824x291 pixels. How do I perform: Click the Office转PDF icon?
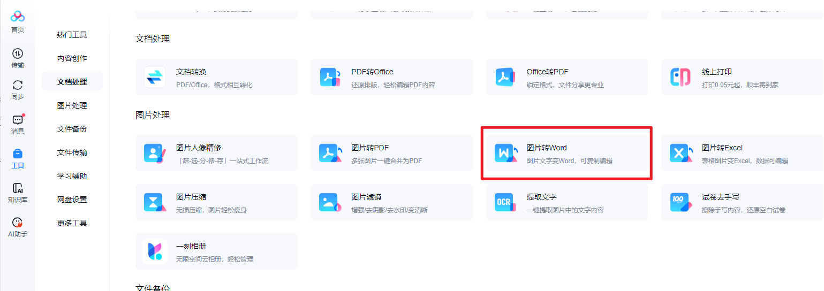click(505, 77)
